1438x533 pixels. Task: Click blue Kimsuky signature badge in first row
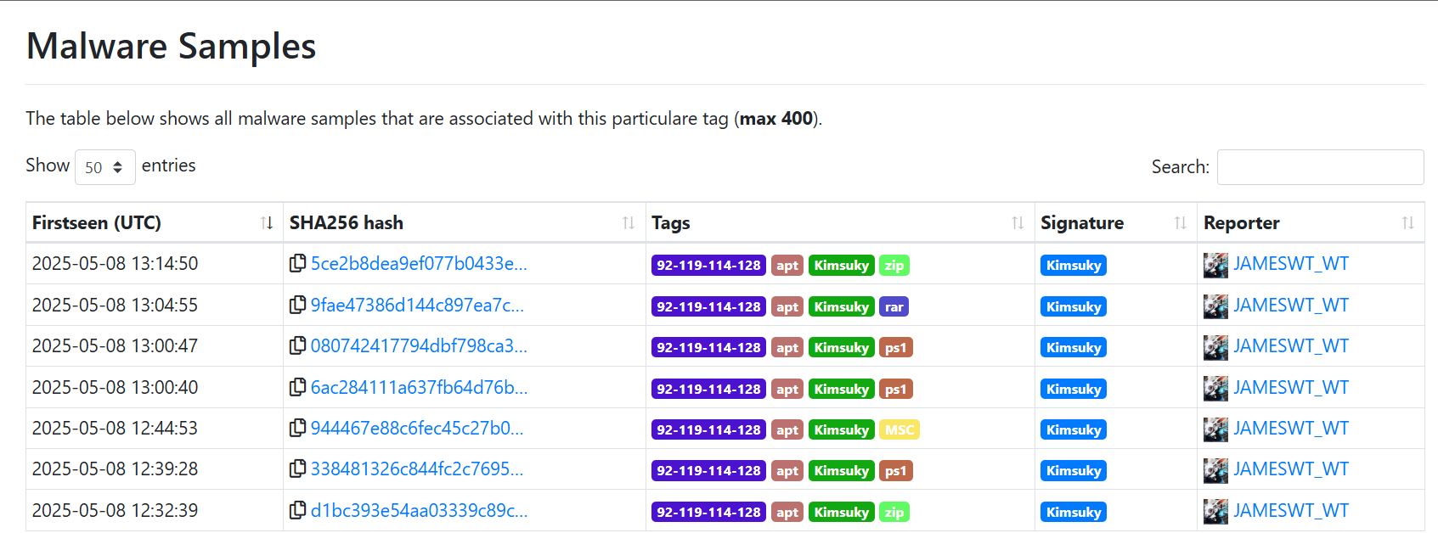pyautogui.click(x=1073, y=266)
